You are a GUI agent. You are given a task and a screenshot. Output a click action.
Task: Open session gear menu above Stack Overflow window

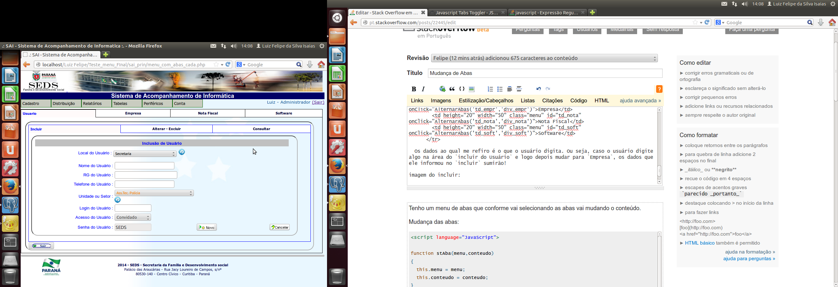point(833,4)
